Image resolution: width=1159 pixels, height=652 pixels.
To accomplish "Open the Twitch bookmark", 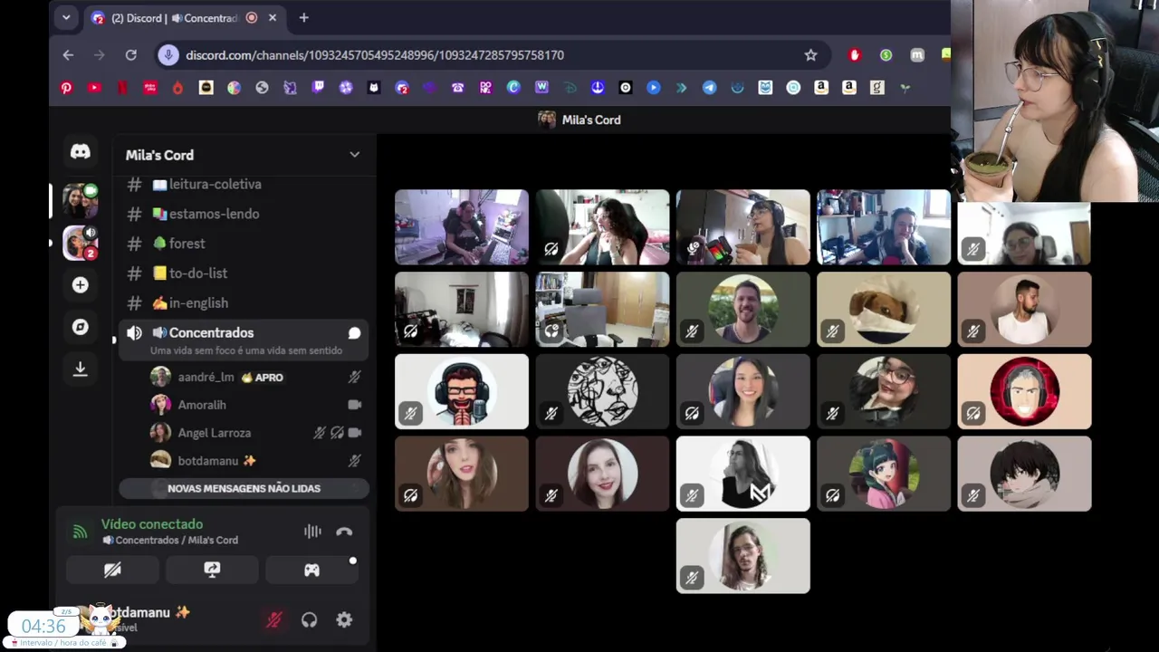I will pos(318,88).
